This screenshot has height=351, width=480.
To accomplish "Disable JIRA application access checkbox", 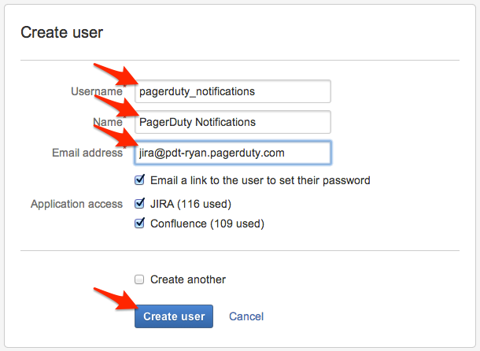I will [x=140, y=204].
